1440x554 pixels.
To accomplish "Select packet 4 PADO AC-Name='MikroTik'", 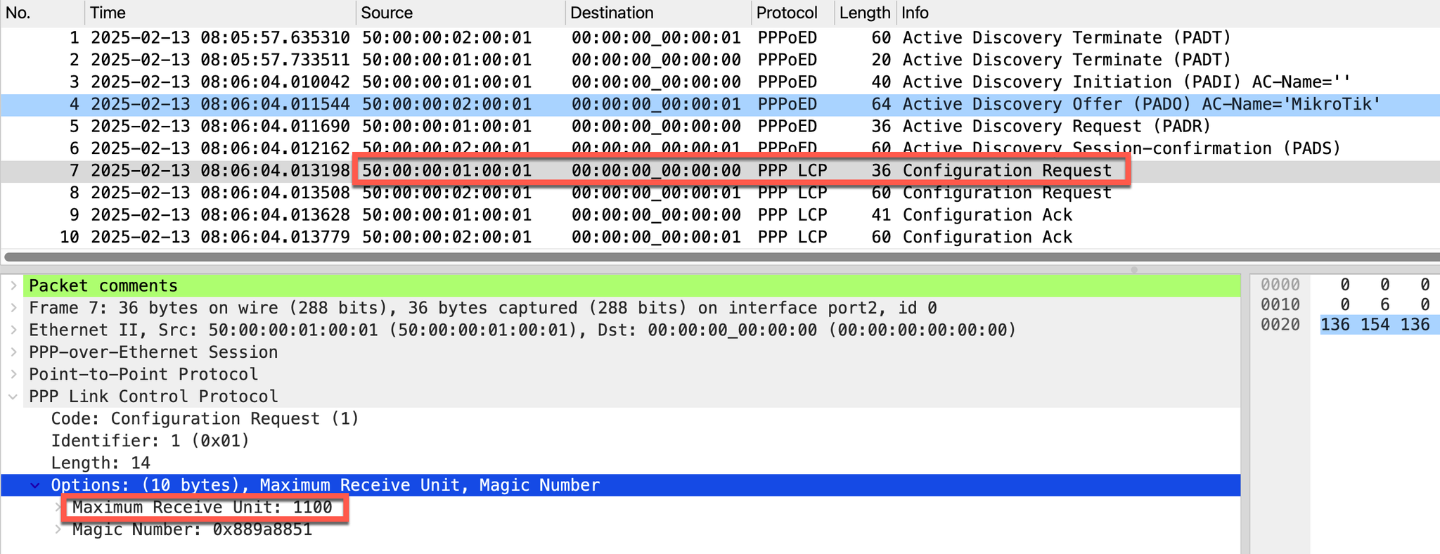I will (x=720, y=105).
